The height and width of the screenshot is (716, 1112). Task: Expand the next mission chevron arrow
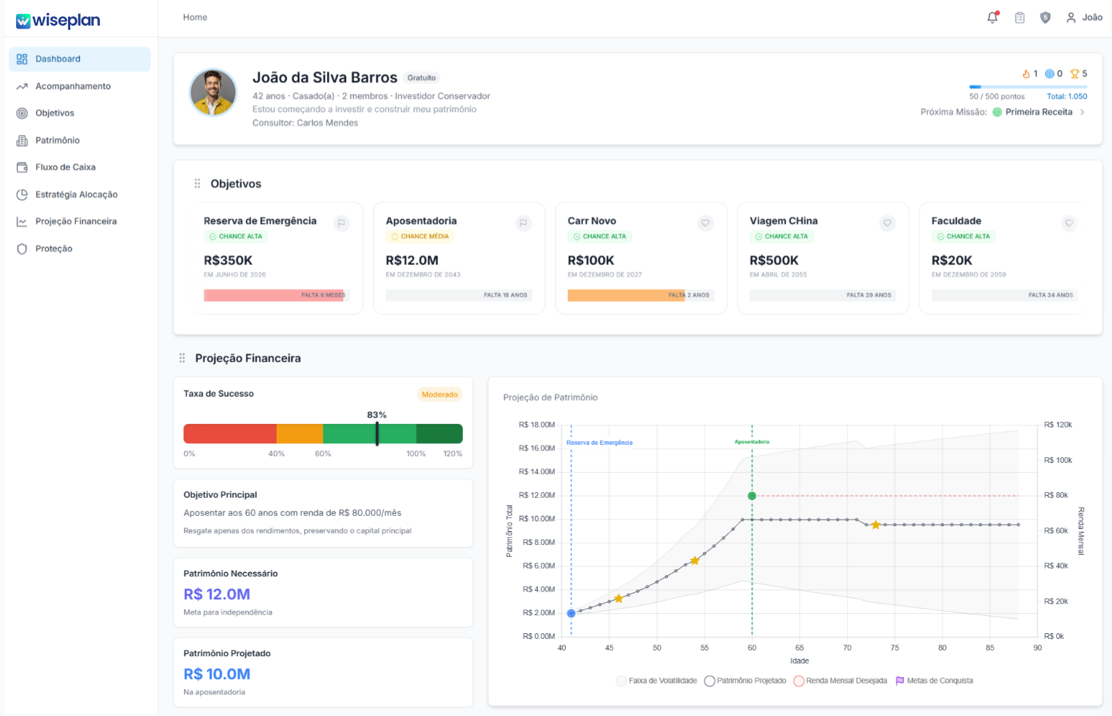(x=1083, y=112)
